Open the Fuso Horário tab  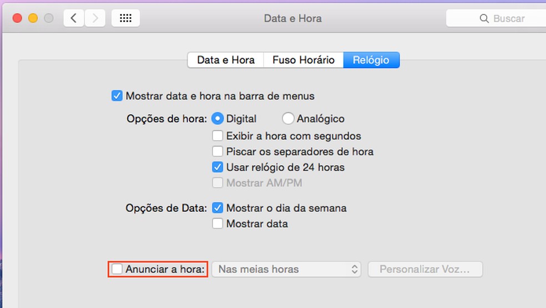click(x=303, y=60)
